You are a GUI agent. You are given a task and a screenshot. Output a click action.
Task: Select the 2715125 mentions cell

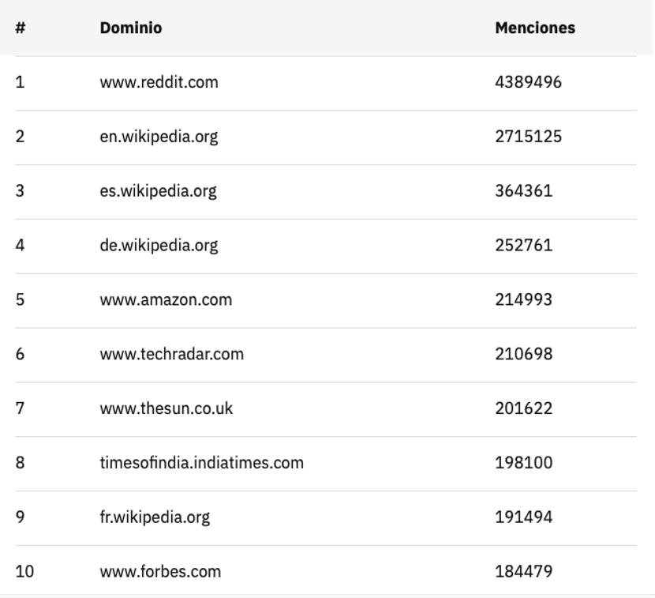[x=528, y=137]
